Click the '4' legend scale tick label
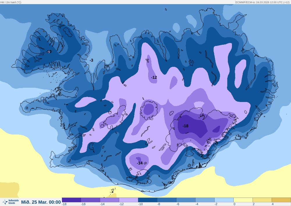Screen dimensions: 291x206 [x=273, y=204]
